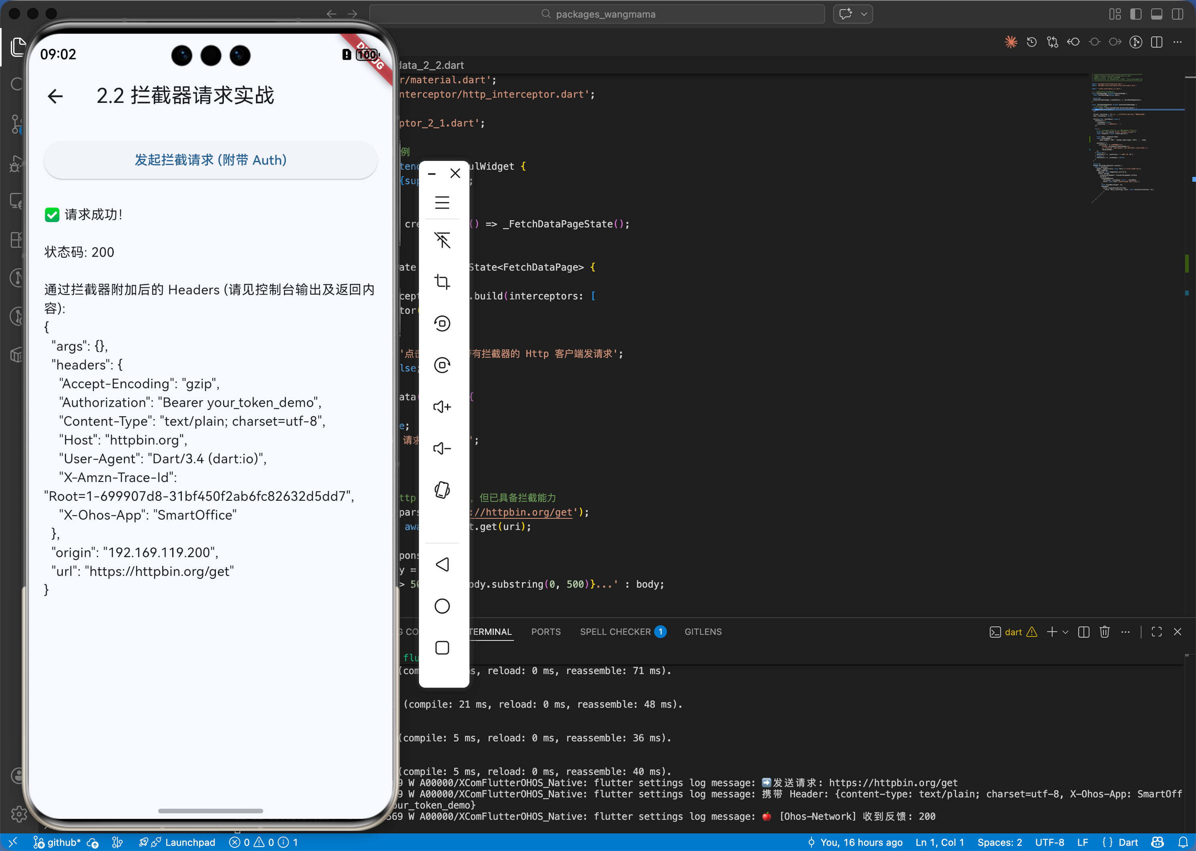Image resolution: width=1196 pixels, height=851 pixels.
Task: Open emulator hamburger menu
Action: coord(442,202)
